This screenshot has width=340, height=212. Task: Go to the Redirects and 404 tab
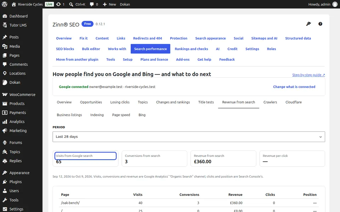147,38
